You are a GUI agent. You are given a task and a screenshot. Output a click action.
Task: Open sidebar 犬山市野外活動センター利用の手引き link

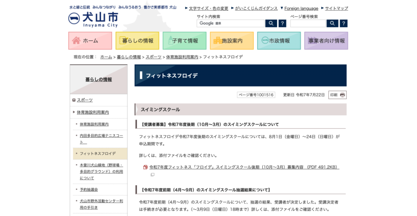click(101, 204)
